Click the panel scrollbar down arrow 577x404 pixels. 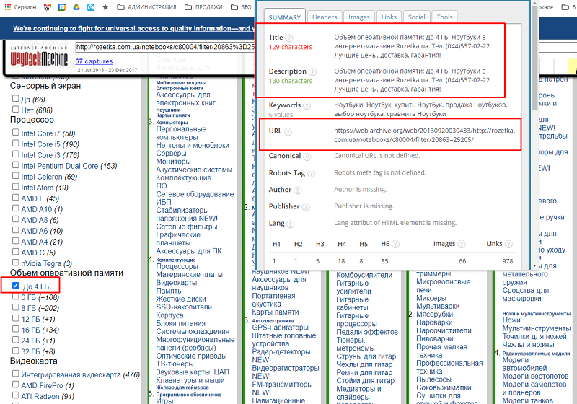534,265
